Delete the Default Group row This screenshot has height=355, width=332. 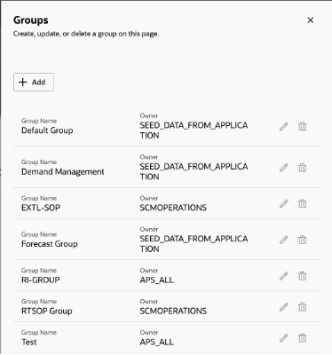[x=302, y=126]
